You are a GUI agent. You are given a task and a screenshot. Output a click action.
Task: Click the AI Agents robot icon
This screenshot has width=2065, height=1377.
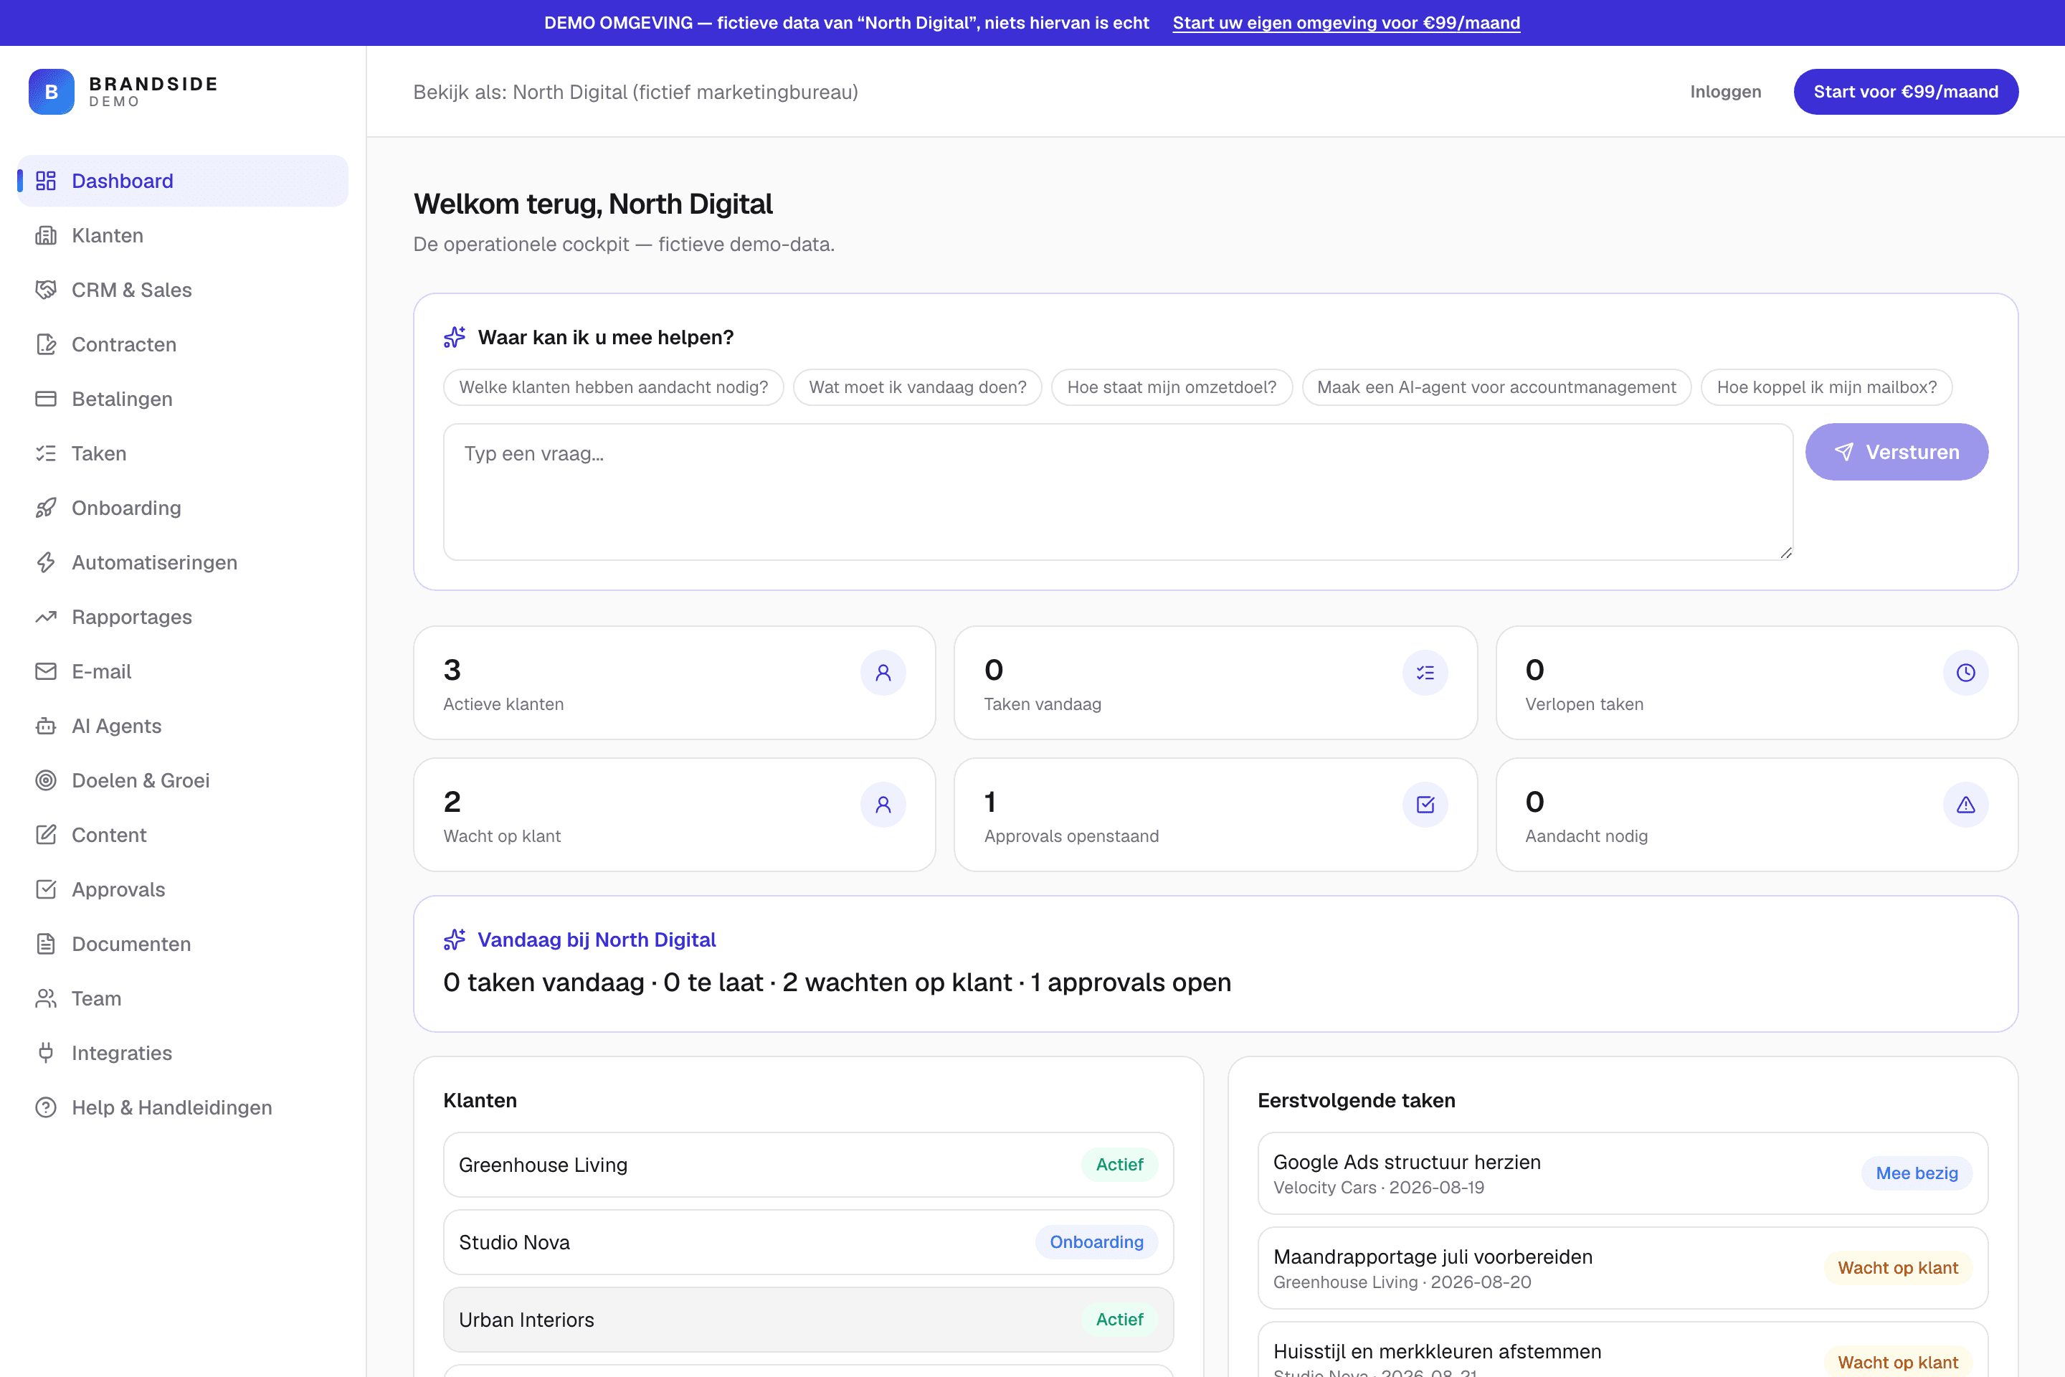(x=46, y=725)
